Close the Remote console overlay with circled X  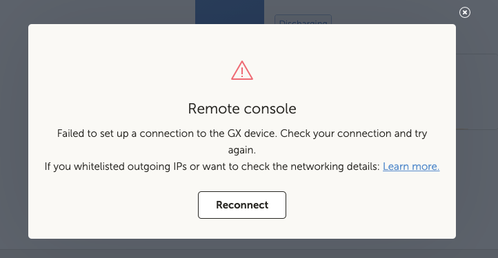pyautogui.click(x=465, y=12)
